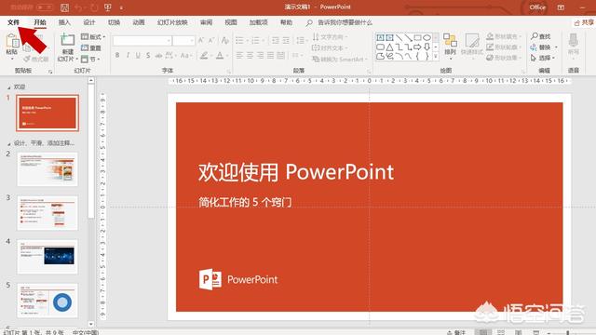Image resolution: width=596 pixels, height=335 pixels.
Task: Click the Save icon in quick access toolbar
Action: [x=64, y=7]
